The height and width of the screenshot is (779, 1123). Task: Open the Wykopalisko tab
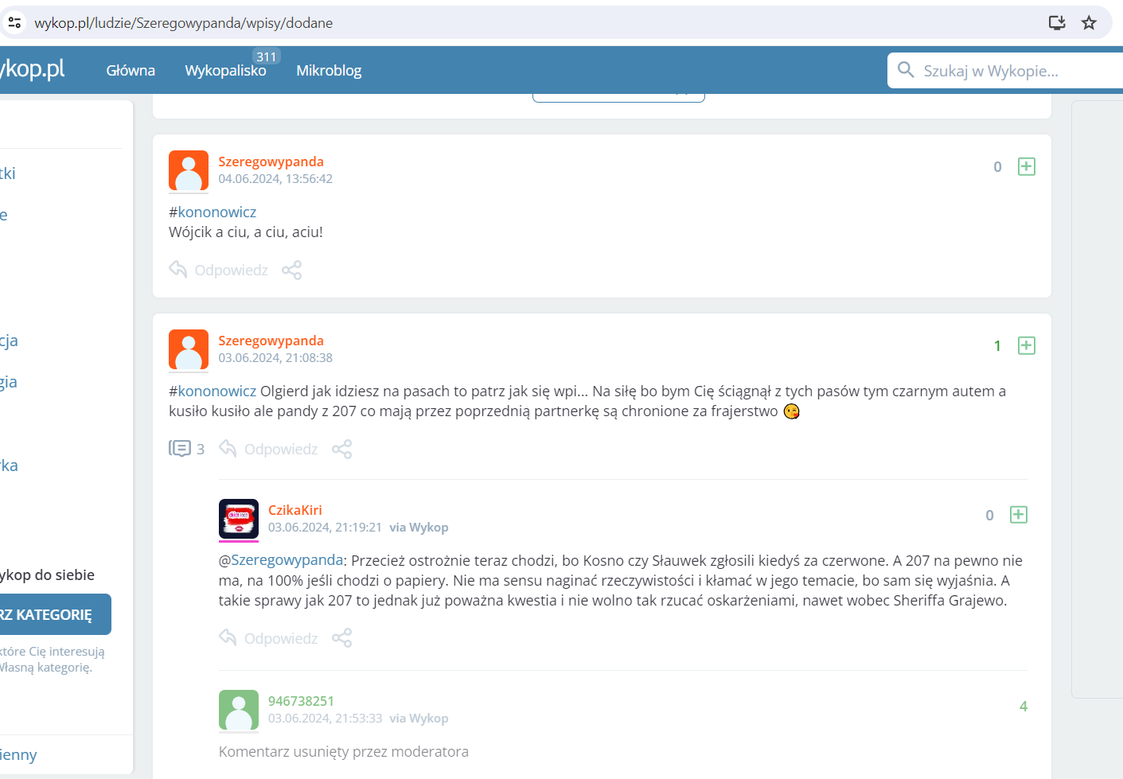[x=226, y=70]
